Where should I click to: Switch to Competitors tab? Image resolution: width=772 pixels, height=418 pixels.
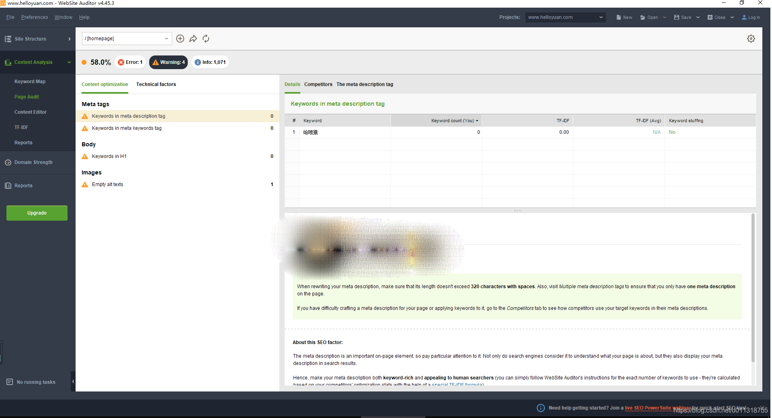point(318,84)
